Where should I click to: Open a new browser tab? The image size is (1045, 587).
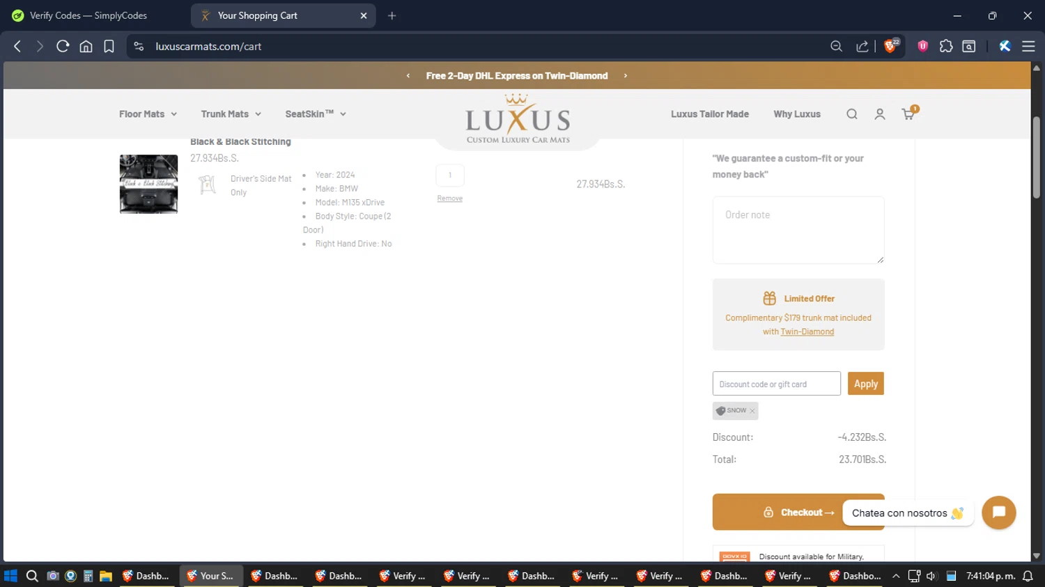(x=392, y=15)
